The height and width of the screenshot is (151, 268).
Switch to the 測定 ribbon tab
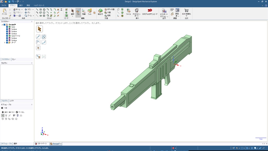(x=28, y=6)
